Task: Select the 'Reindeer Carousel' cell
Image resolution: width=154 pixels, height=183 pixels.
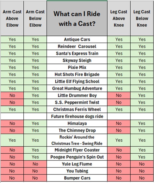Action: 77,47
